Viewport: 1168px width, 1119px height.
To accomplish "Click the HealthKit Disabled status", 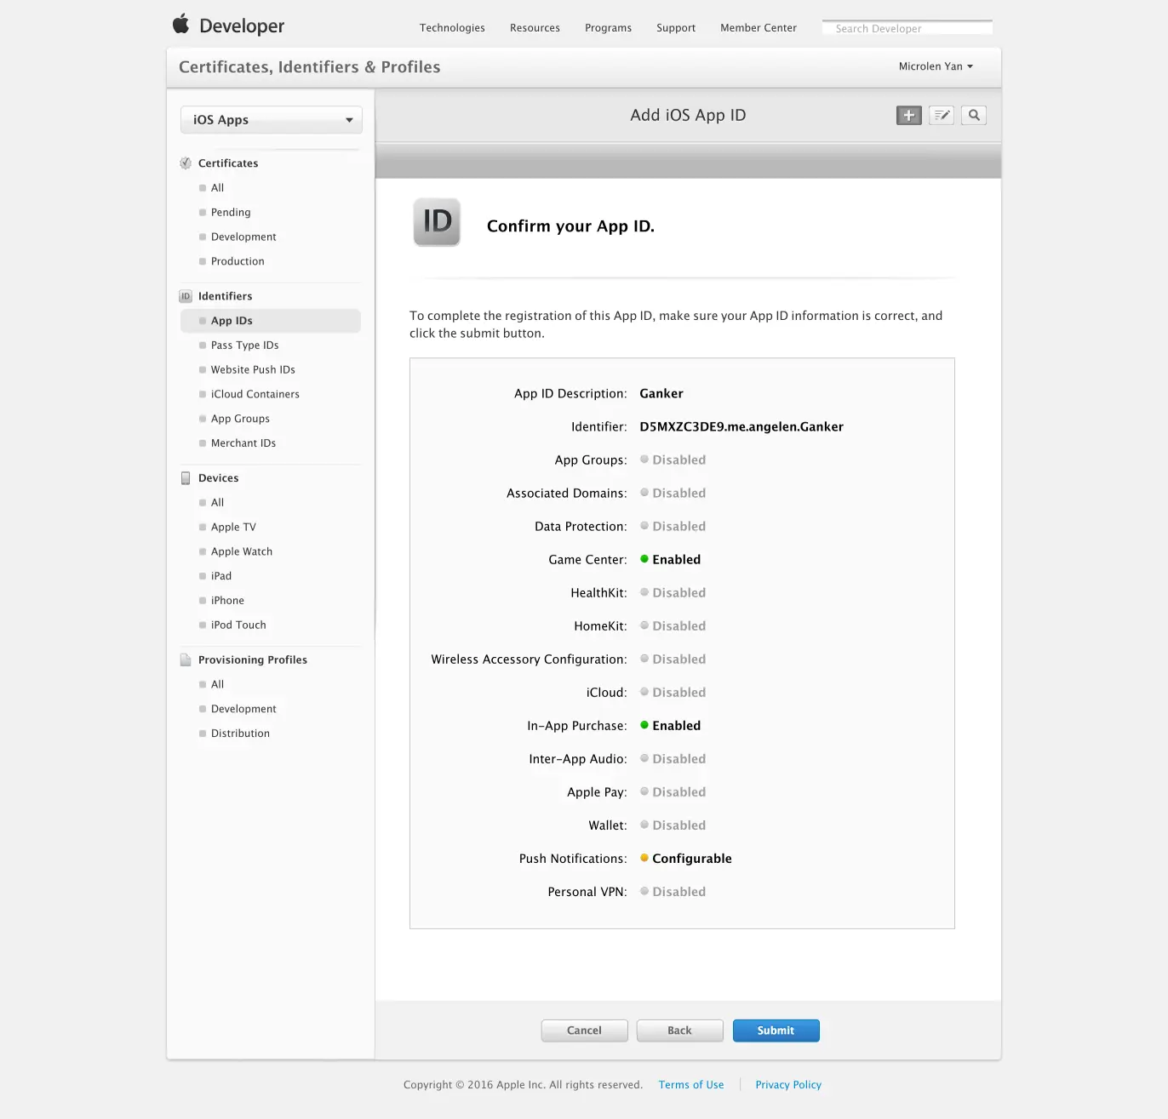I will [673, 593].
